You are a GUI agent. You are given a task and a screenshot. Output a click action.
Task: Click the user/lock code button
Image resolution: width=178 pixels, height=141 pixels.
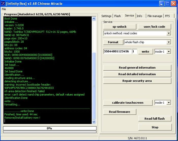tap(154, 27)
